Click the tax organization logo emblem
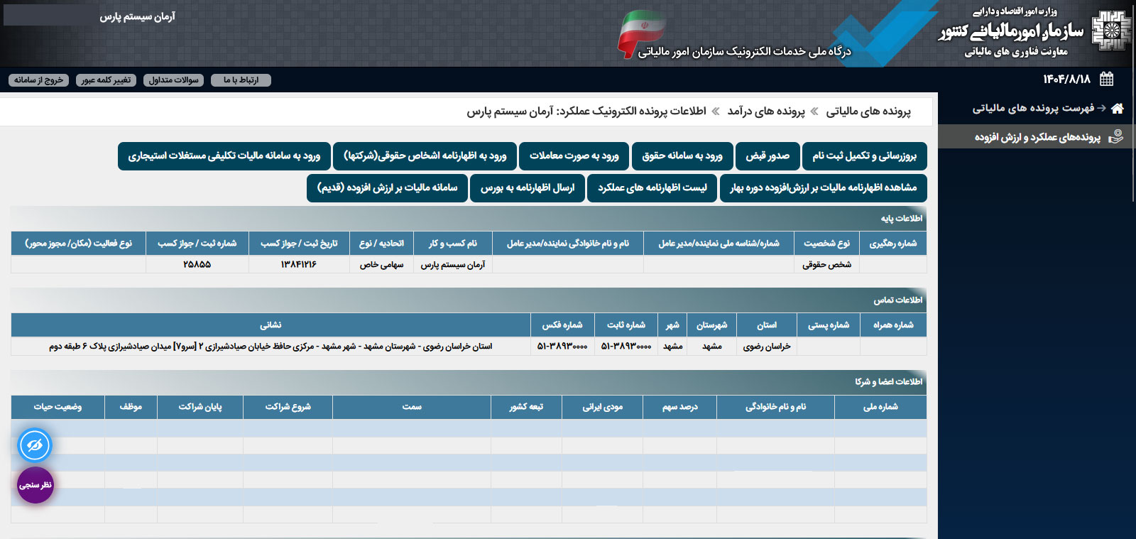The width and height of the screenshot is (1136, 539). [x=1111, y=31]
